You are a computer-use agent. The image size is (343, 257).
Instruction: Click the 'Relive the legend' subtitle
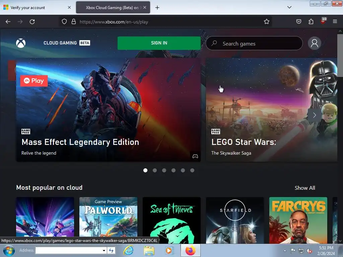[x=39, y=153]
